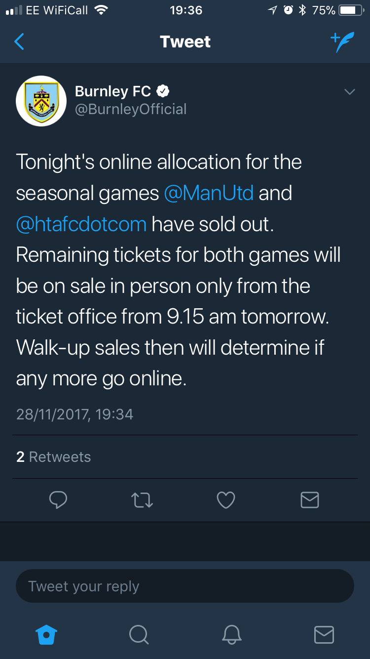This screenshot has height=659, width=370.
Task: Retweet this Burnley FC tweet
Action: click(142, 500)
